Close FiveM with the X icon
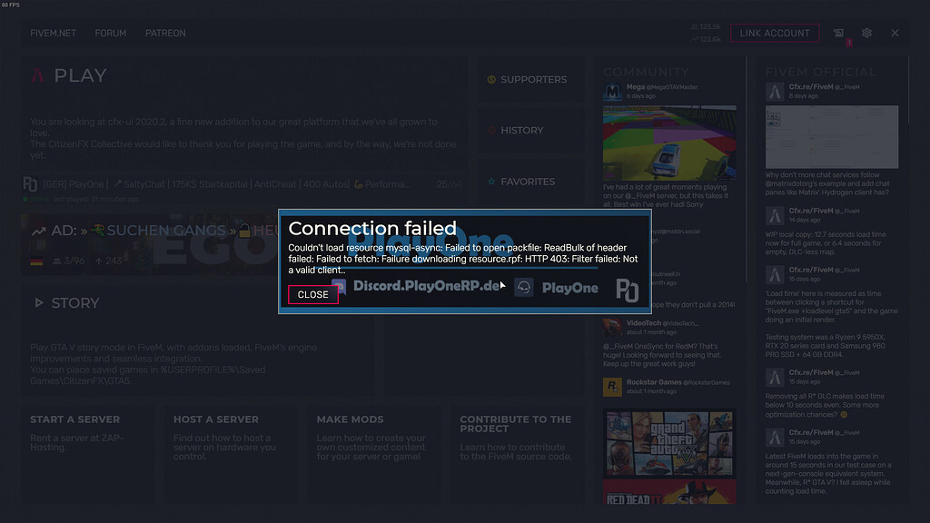This screenshot has width=930, height=523. click(895, 34)
